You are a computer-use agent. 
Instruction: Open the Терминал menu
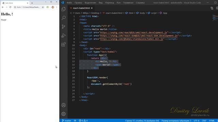[128, 3]
